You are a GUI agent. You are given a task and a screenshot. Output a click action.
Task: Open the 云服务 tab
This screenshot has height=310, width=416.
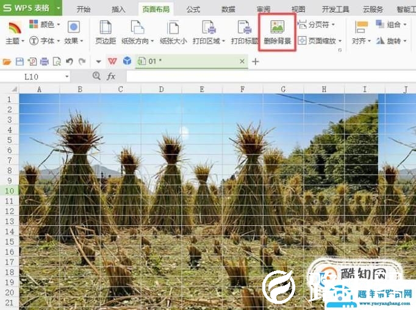(373, 9)
